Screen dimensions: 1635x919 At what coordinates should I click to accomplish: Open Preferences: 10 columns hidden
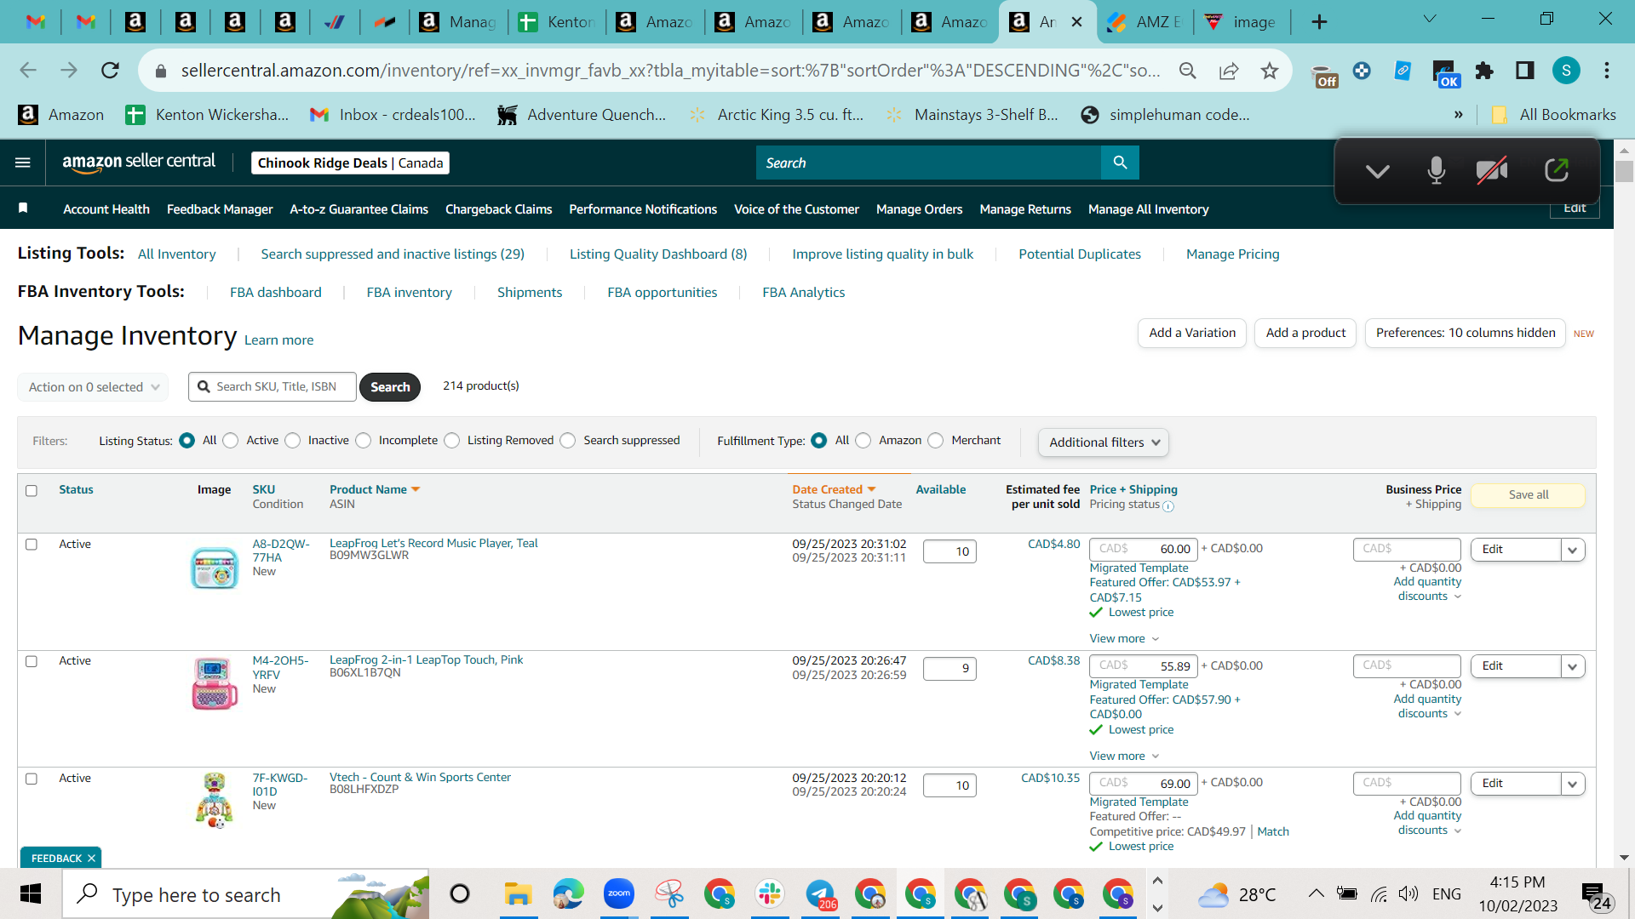pyautogui.click(x=1465, y=333)
